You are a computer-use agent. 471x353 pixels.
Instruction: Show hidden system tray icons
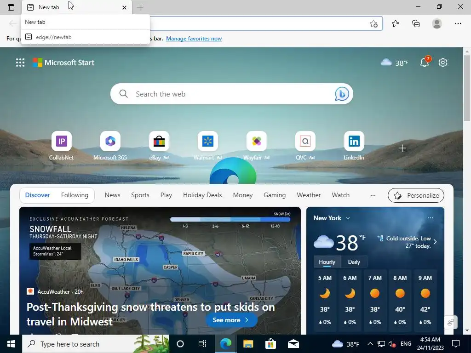[370, 344]
